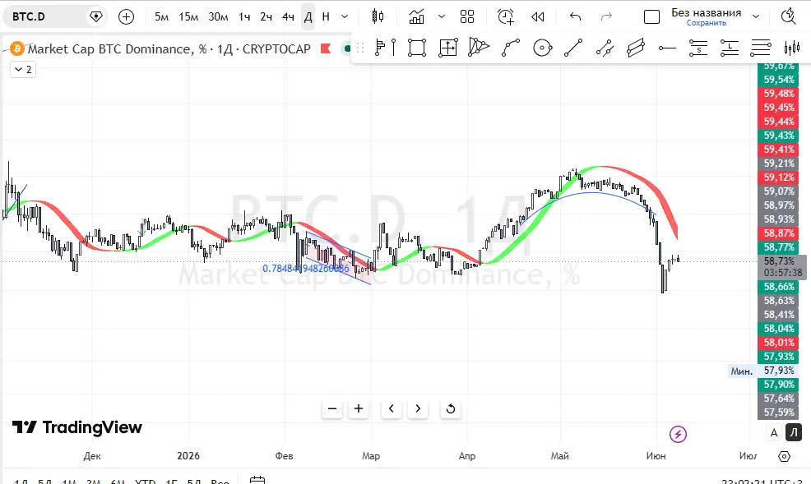Select the rectangle drawing tool
Viewport: 811px width, 484px height.
click(x=417, y=48)
